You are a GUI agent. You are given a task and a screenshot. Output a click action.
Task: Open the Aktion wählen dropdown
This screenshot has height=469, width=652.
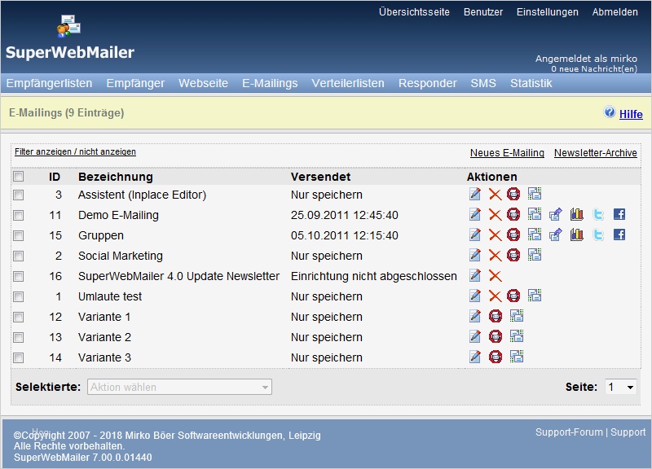point(179,387)
